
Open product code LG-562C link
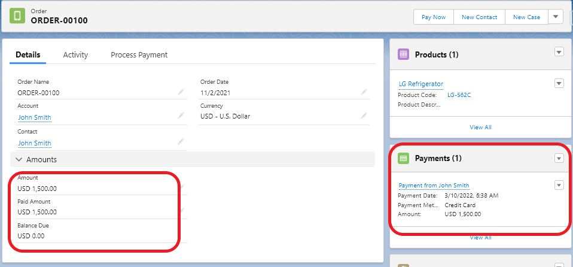click(x=459, y=95)
